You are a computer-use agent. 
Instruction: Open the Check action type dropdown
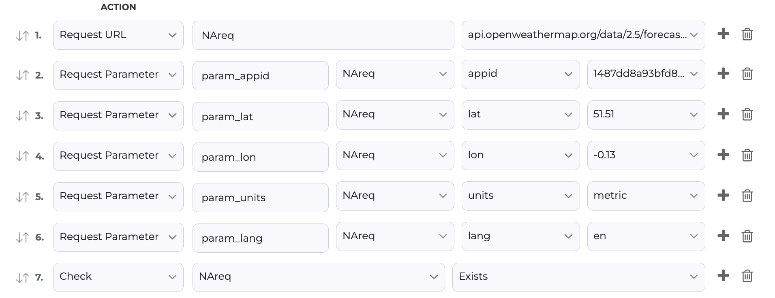(118, 277)
